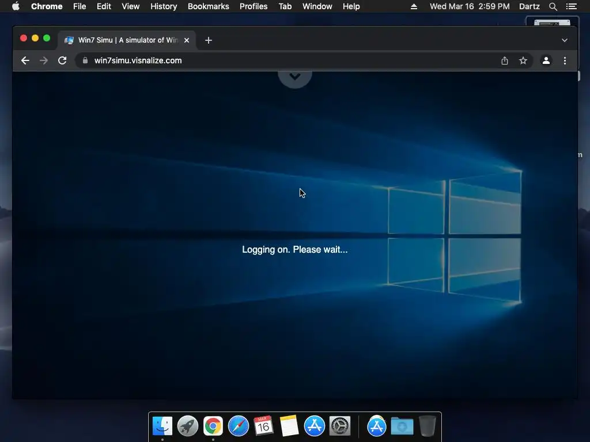The height and width of the screenshot is (442, 590).
Task: Click the browser forward arrow
Action: point(44,60)
